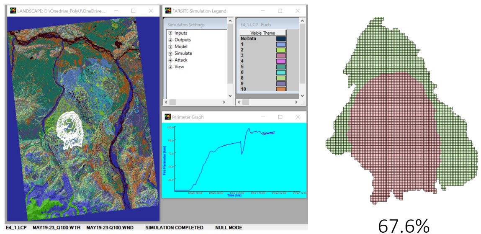Click SIMULATION COMPLETED status text
This screenshot has width=481, height=234.
pos(174,228)
